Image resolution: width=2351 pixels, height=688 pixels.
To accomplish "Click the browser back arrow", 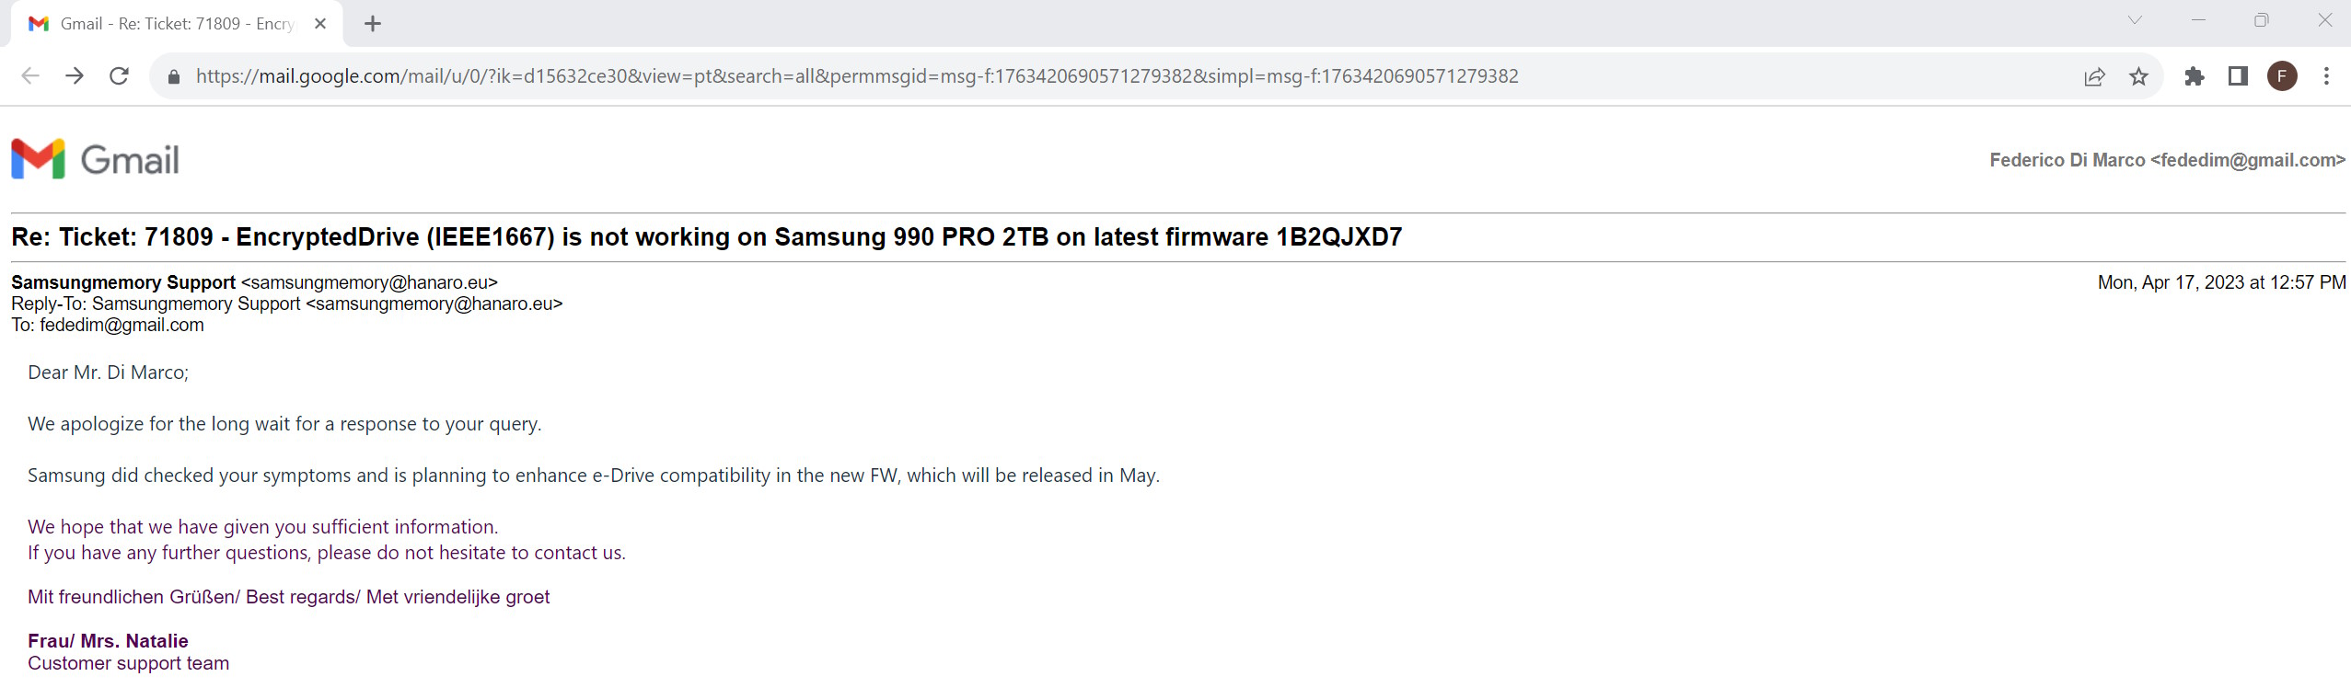I will tap(30, 76).
